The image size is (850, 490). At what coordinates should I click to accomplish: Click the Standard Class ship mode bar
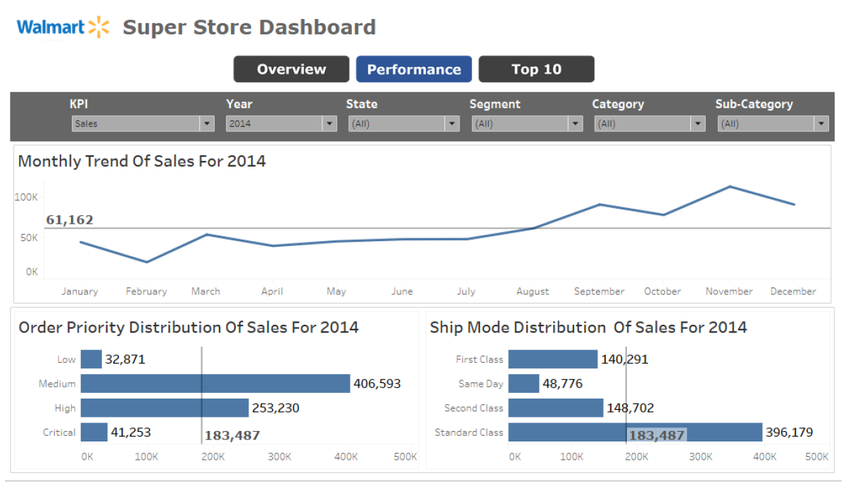(633, 432)
